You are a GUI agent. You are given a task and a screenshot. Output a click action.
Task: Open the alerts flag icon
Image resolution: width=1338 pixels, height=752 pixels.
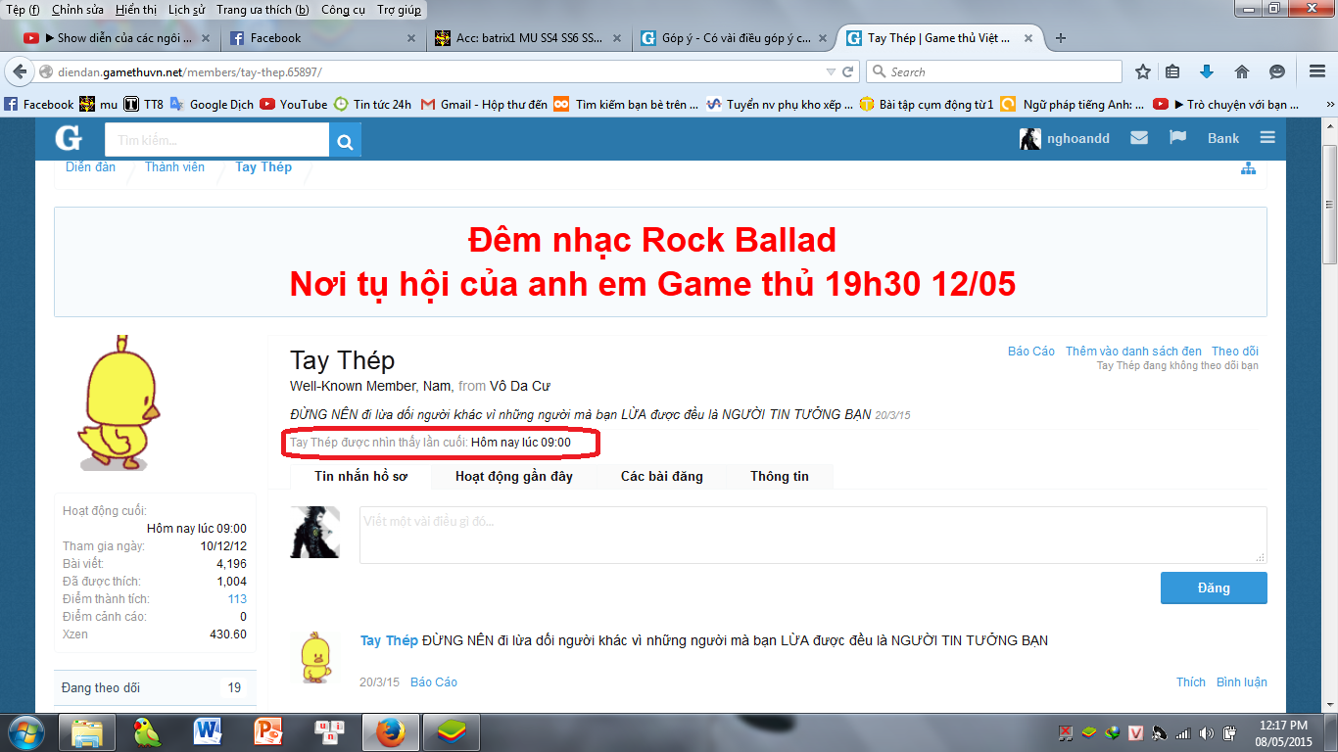click(x=1178, y=139)
